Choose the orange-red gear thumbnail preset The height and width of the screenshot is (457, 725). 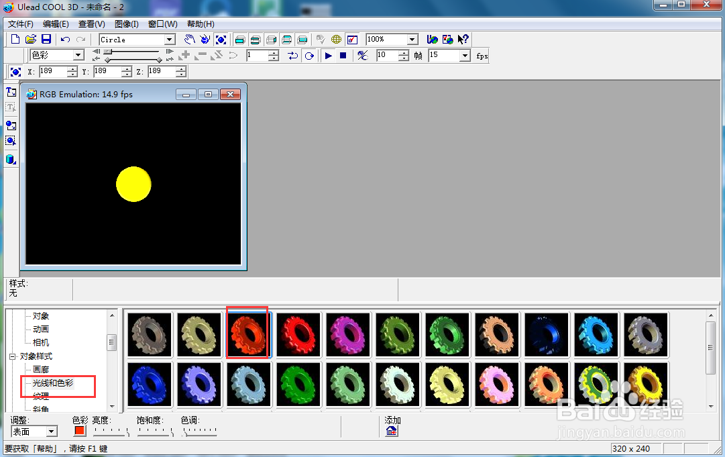pyautogui.click(x=248, y=334)
